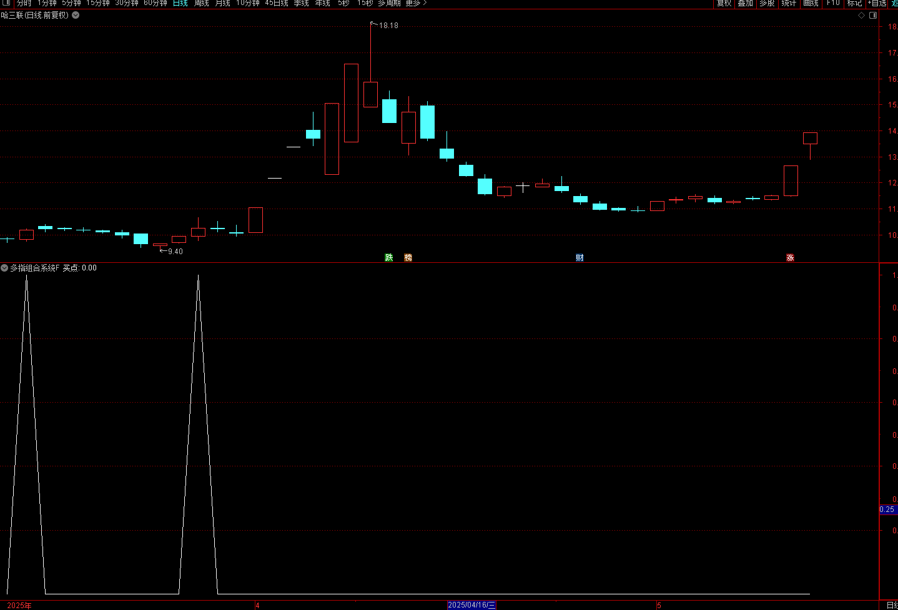Click panel icon at top-left corner
This screenshot has width=898, height=610.
pyautogui.click(x=7, y=3)
